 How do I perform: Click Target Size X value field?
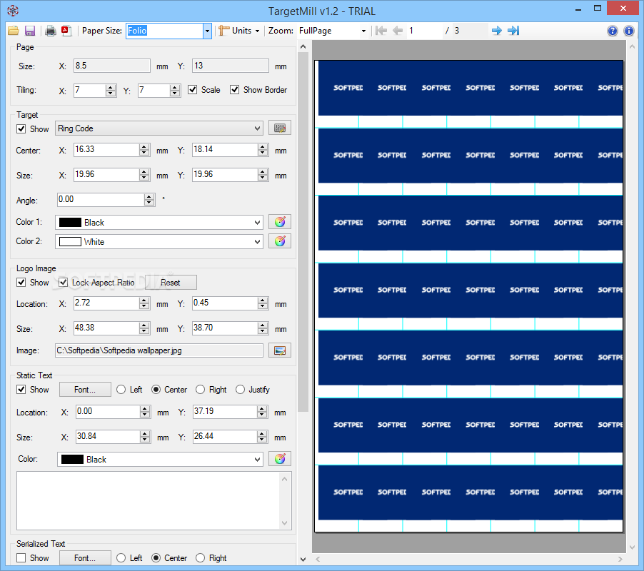106,175
